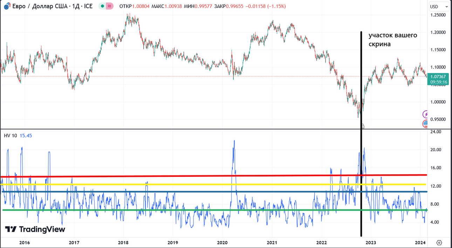Viewport: 452px width, 248px height.
Task: Click the red flag calendar event icon
Action: 426,123
